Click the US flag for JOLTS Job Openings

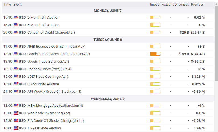coord(16,76)
